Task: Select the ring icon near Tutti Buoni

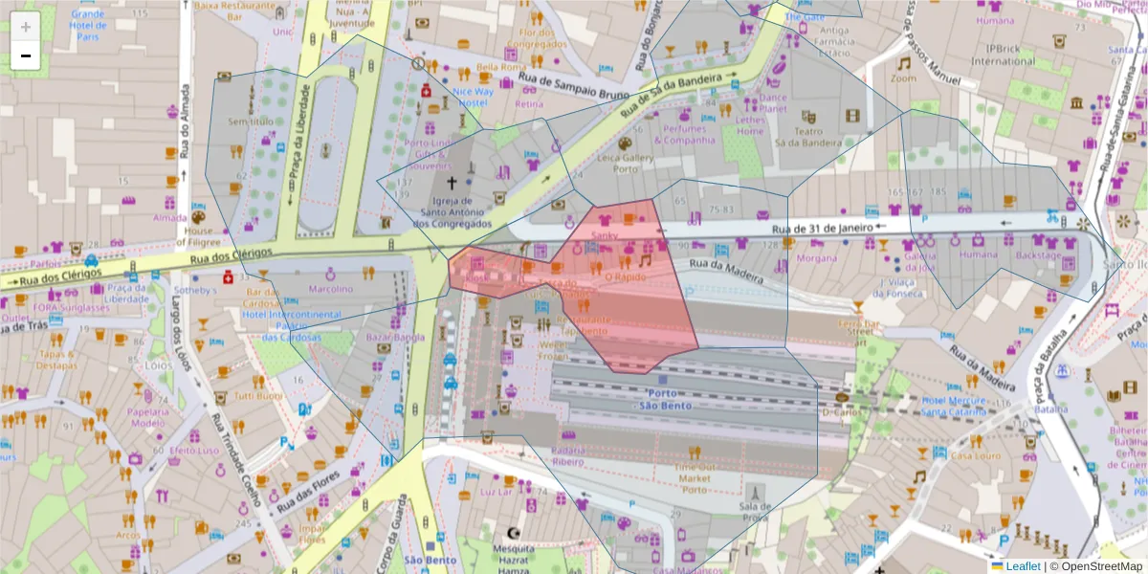Action: point(220,471)
